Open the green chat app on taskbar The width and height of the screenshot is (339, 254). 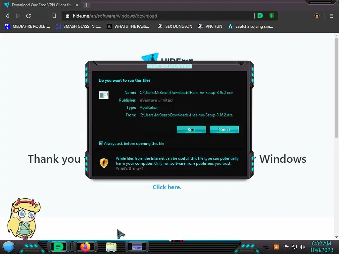tap(58, 247)
